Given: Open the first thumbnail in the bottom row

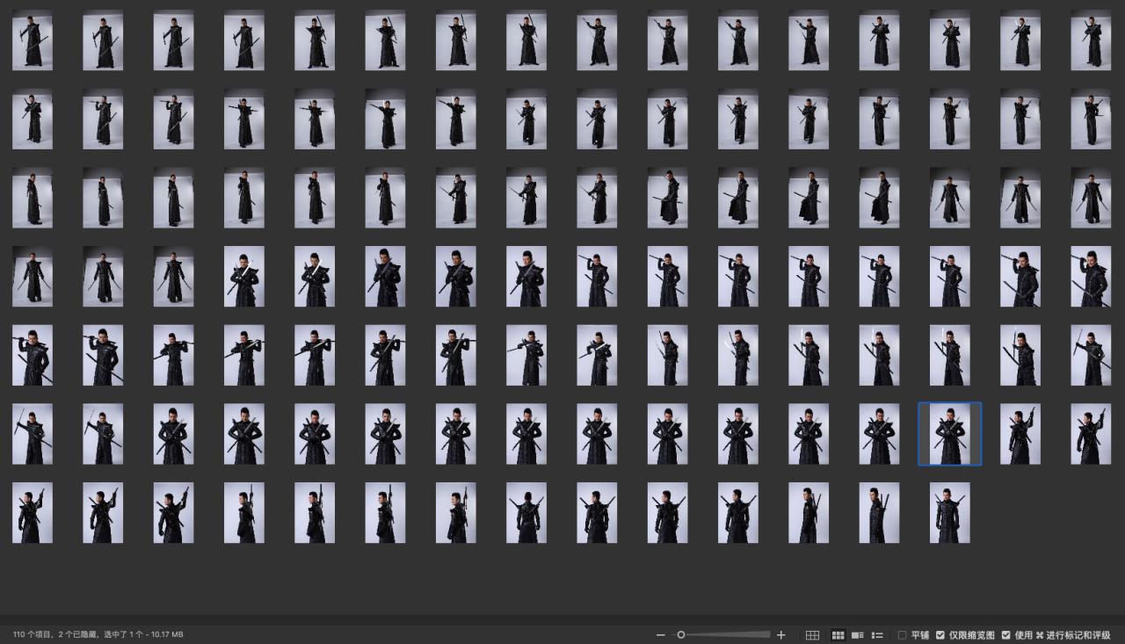Looking at the screenshot, I should pyautogui.click(x=33, y=513).
